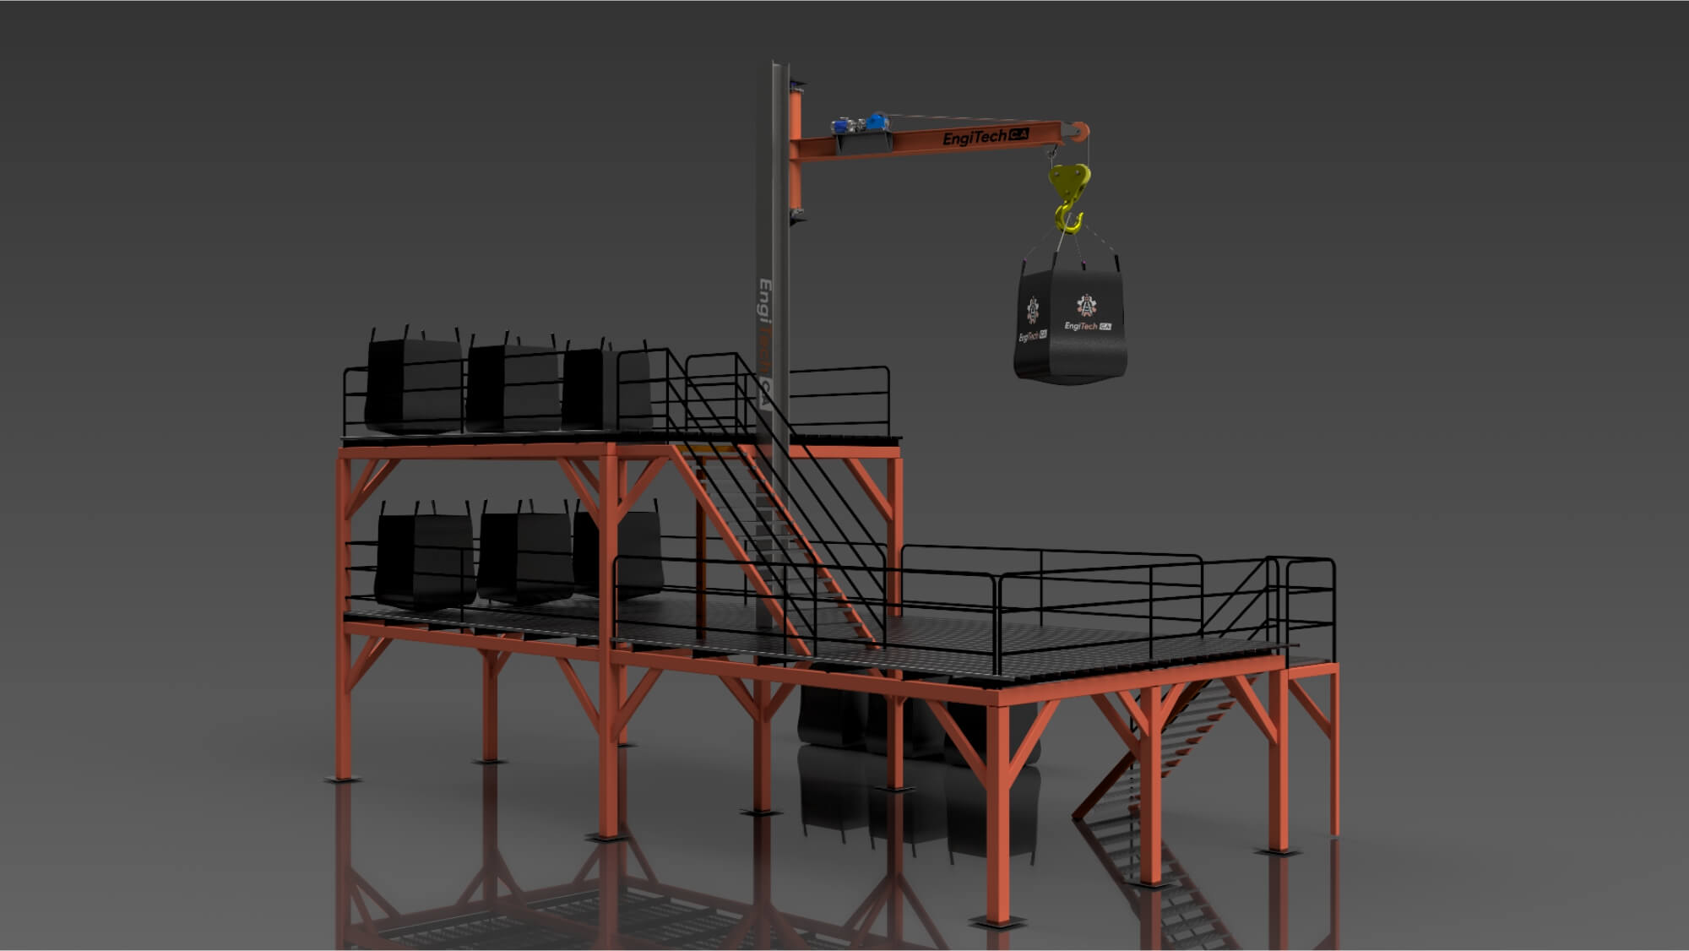Click the leftmost bag on the lower platform
Screen dimensions: 1689x951
[x=424, y=559]
